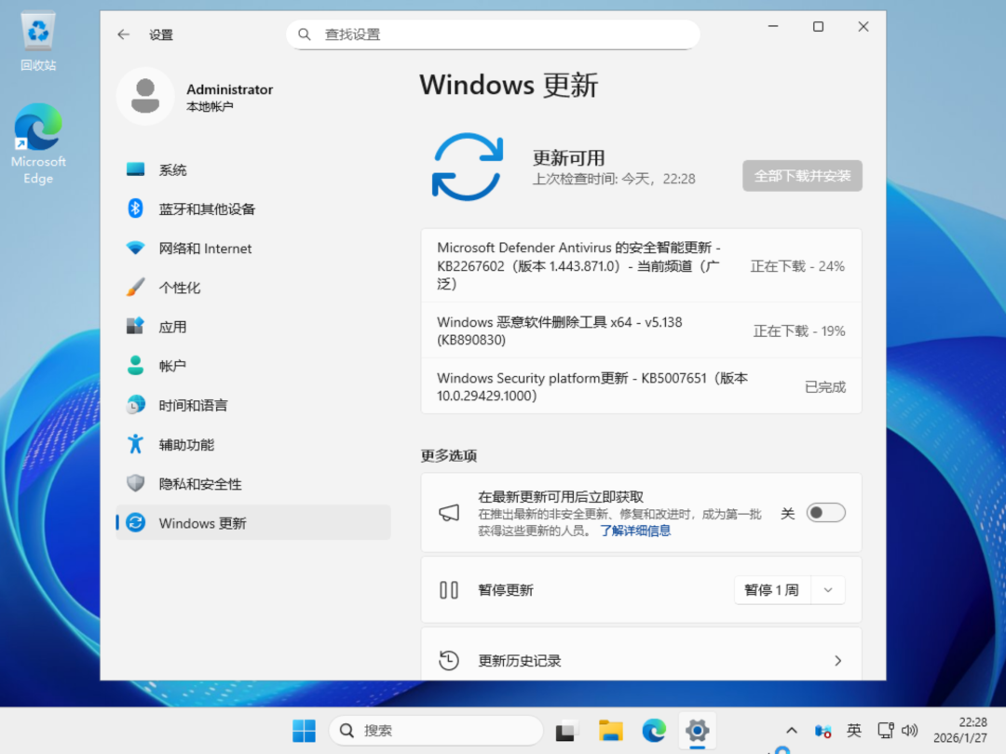The width and height of the screenshot is (1006, 754).
Task: Click the Accessibility figure icon
Action: (x=135, y=444)
